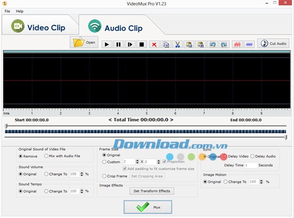Play the audio clip
Viewport: 294px width, 218px height.
pos(107,45)
